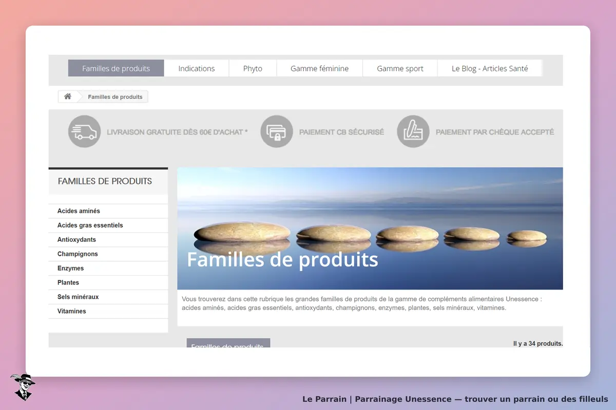The image size is (616, 410).
Task: Open the Familles de produits menu tab
Action: (116, 68)
